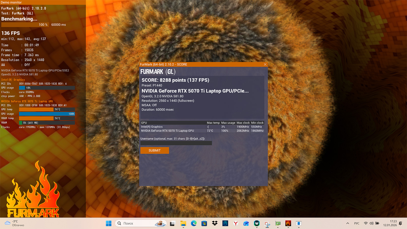This screenshot has width=407, height=229.
Task: Open Microsoft Store from taskbar
Action: pos(204,223)
